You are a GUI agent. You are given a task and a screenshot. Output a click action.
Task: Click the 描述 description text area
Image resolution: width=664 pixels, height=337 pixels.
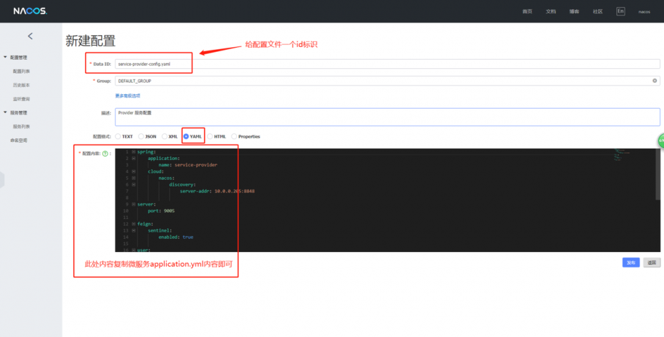point(388,117)
